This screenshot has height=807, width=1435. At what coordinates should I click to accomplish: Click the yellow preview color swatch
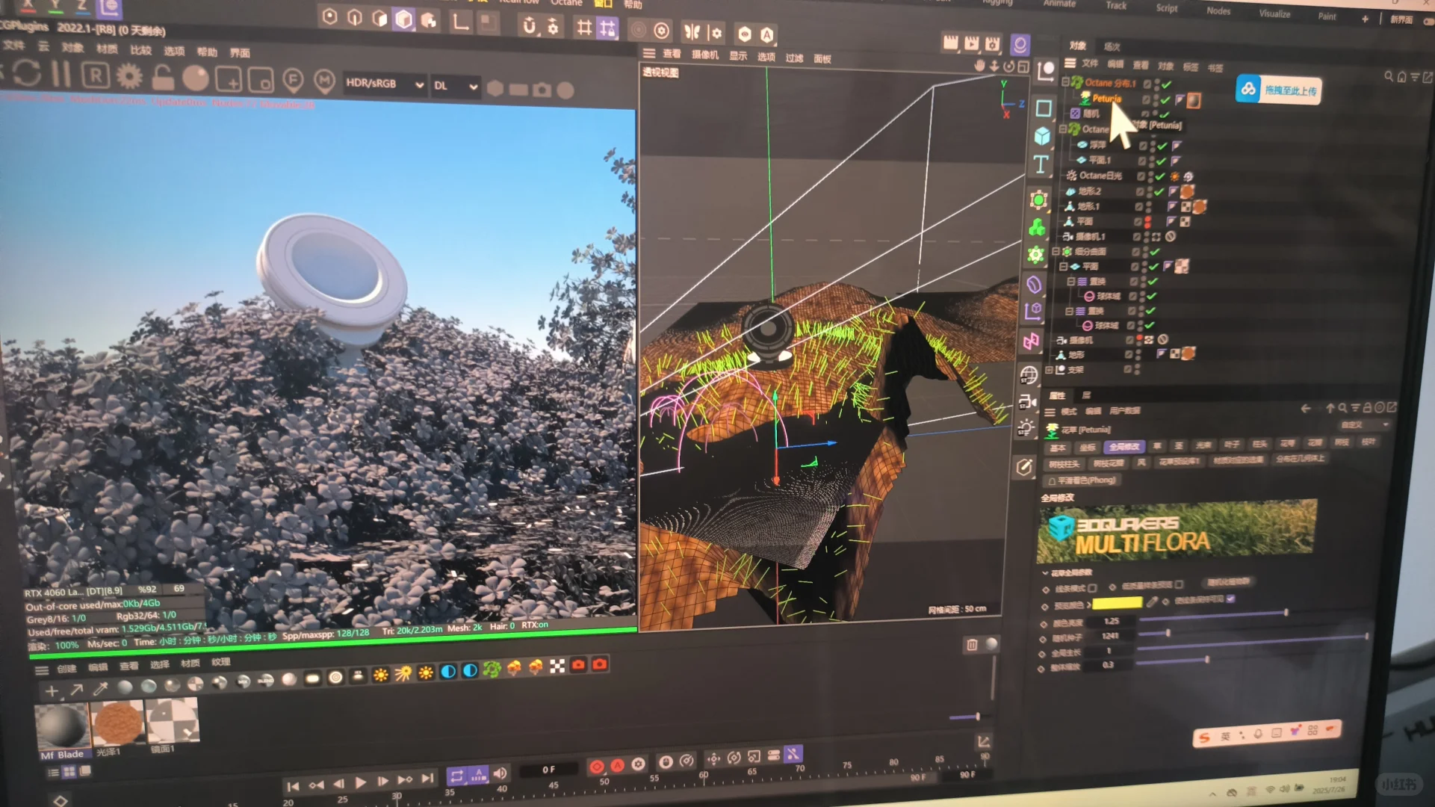coord(1117,603)
